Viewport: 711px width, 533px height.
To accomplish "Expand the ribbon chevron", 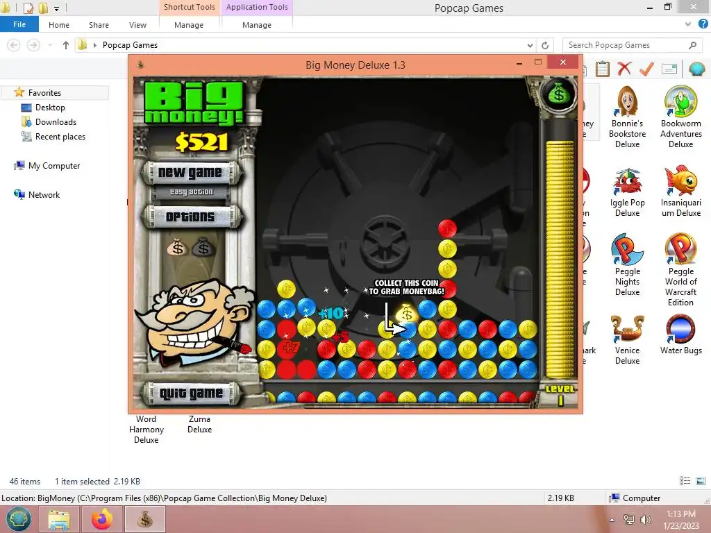I will [x=688, y=24].
